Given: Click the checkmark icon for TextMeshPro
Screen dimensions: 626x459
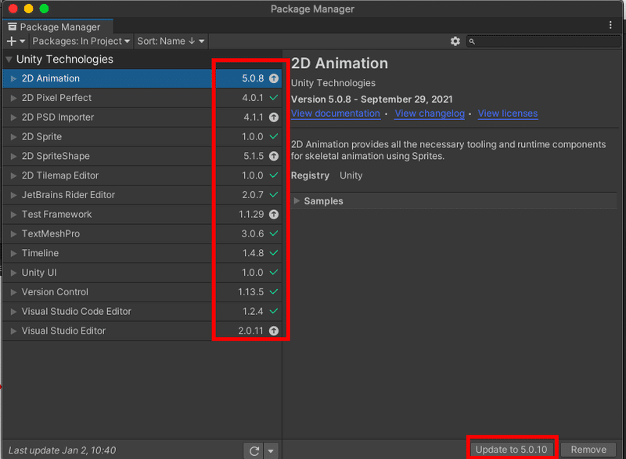Looking at the screenshot, I should 273,233.
